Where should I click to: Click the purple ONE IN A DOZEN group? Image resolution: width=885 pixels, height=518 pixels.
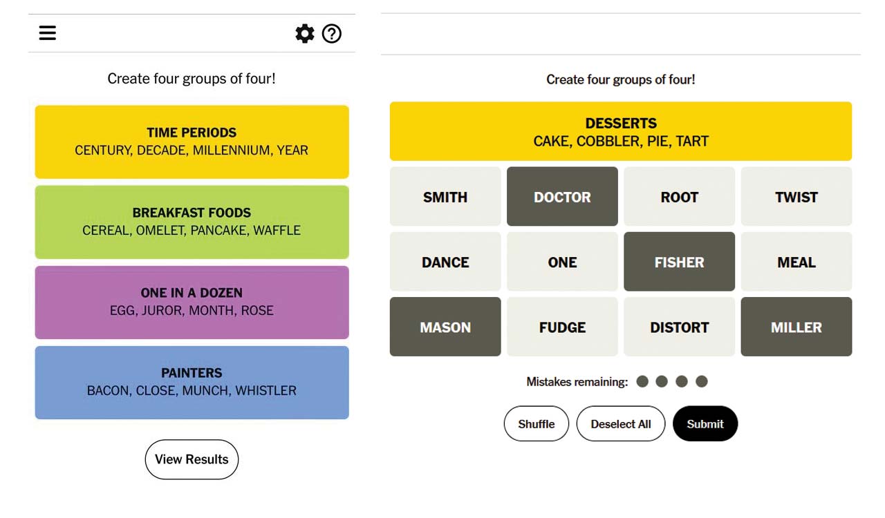192,302
